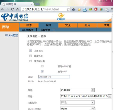The width and height of the screenshot is (114, 110).
Task: Open the 状态 tab
Action: pyautogui.click(x=29, y=25)
